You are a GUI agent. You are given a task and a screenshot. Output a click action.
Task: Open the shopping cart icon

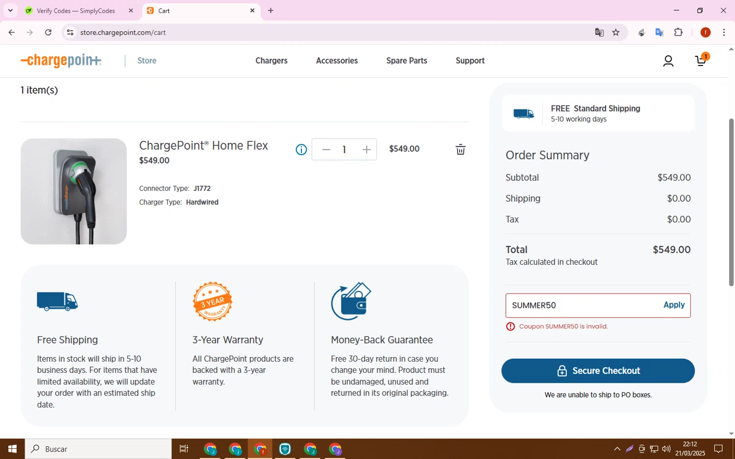[x=701, y=60]
